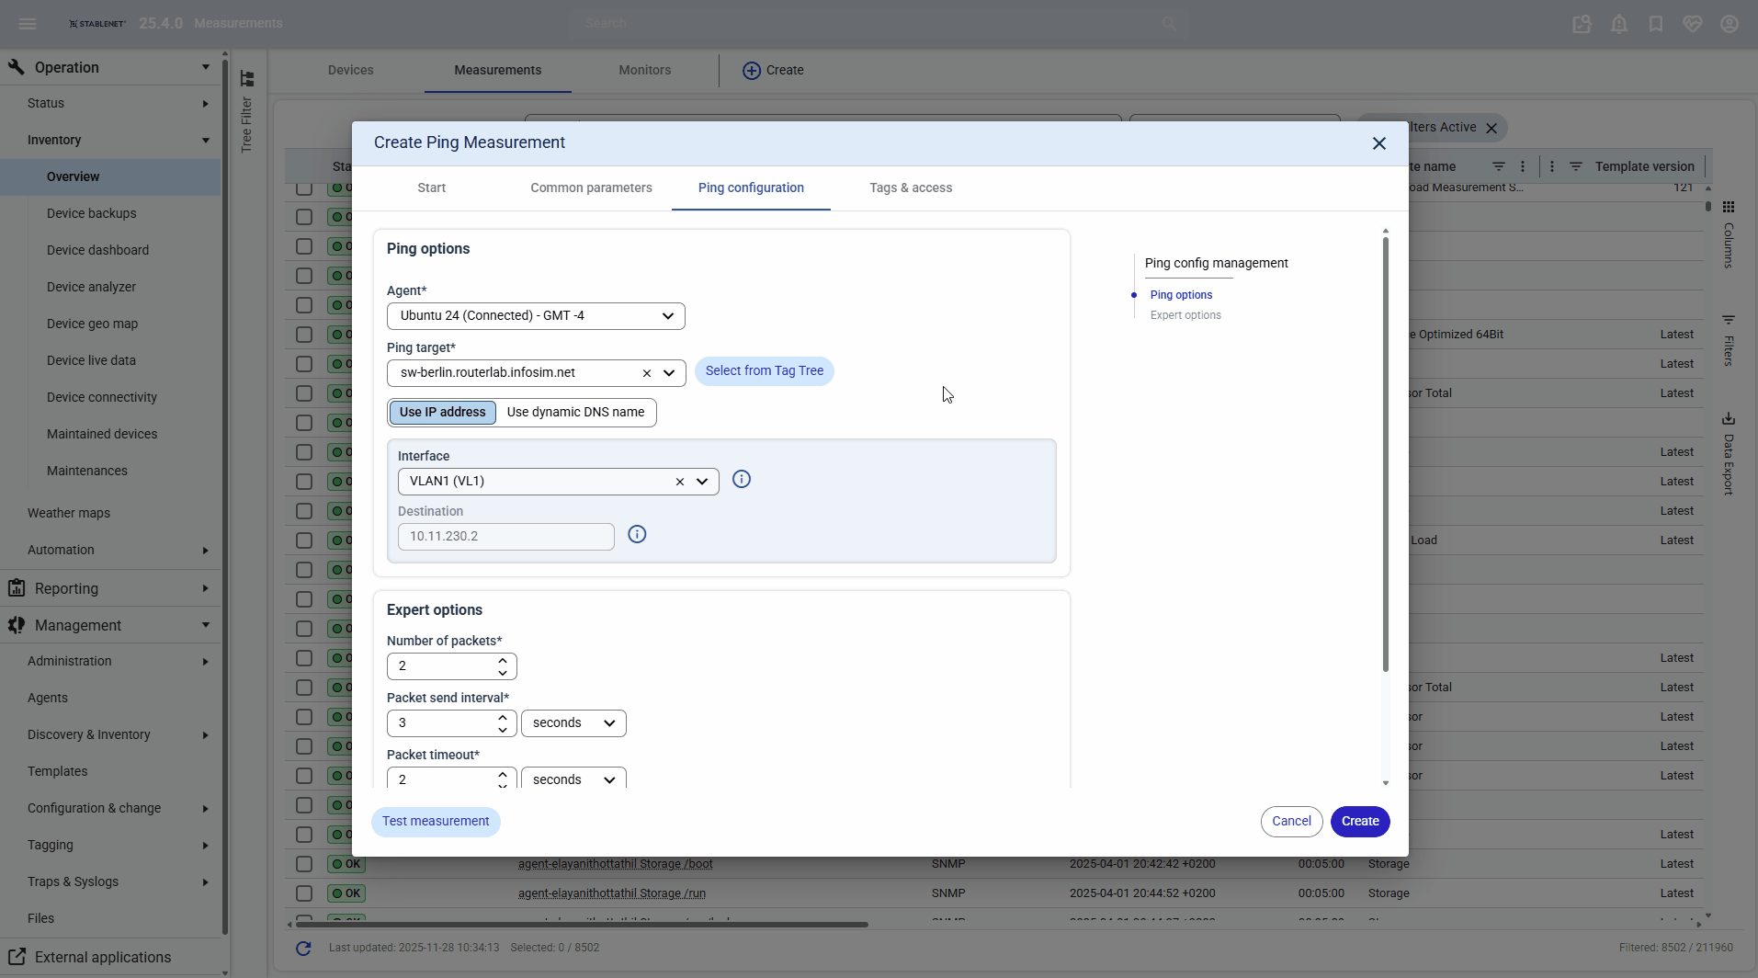Screen dimensions: 1758x978
Task: Switch to the Common parameters tab
Action: coord(591,188)
